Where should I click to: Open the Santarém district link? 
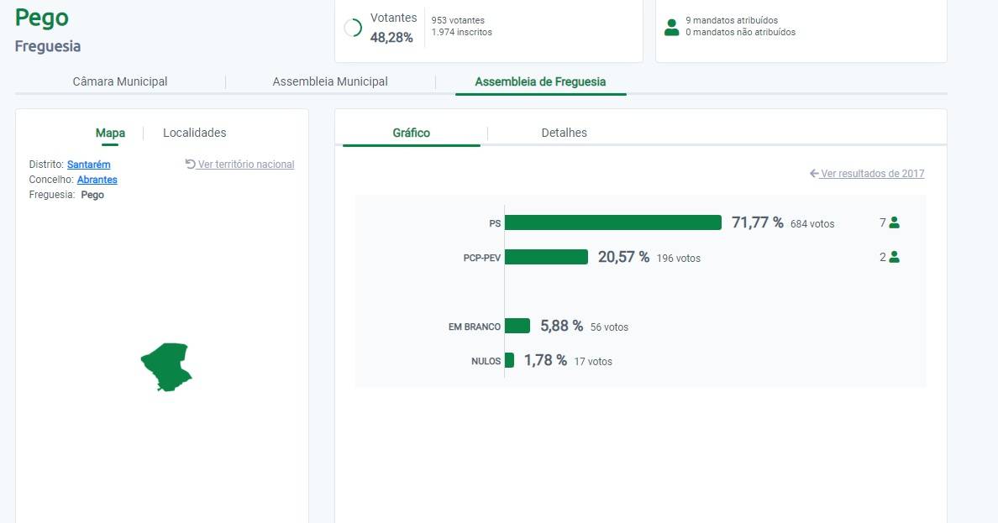point(88,165)
